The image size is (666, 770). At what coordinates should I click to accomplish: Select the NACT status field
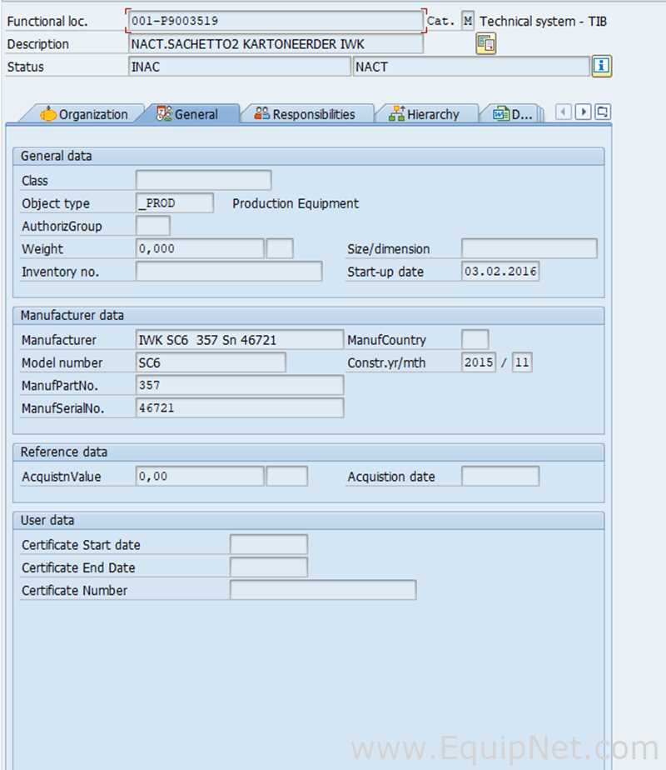[471, 67]
